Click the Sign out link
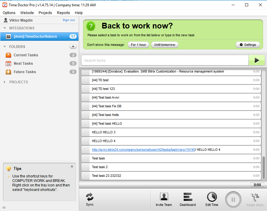This screenshot has height=211, width=267. (69, 20)
